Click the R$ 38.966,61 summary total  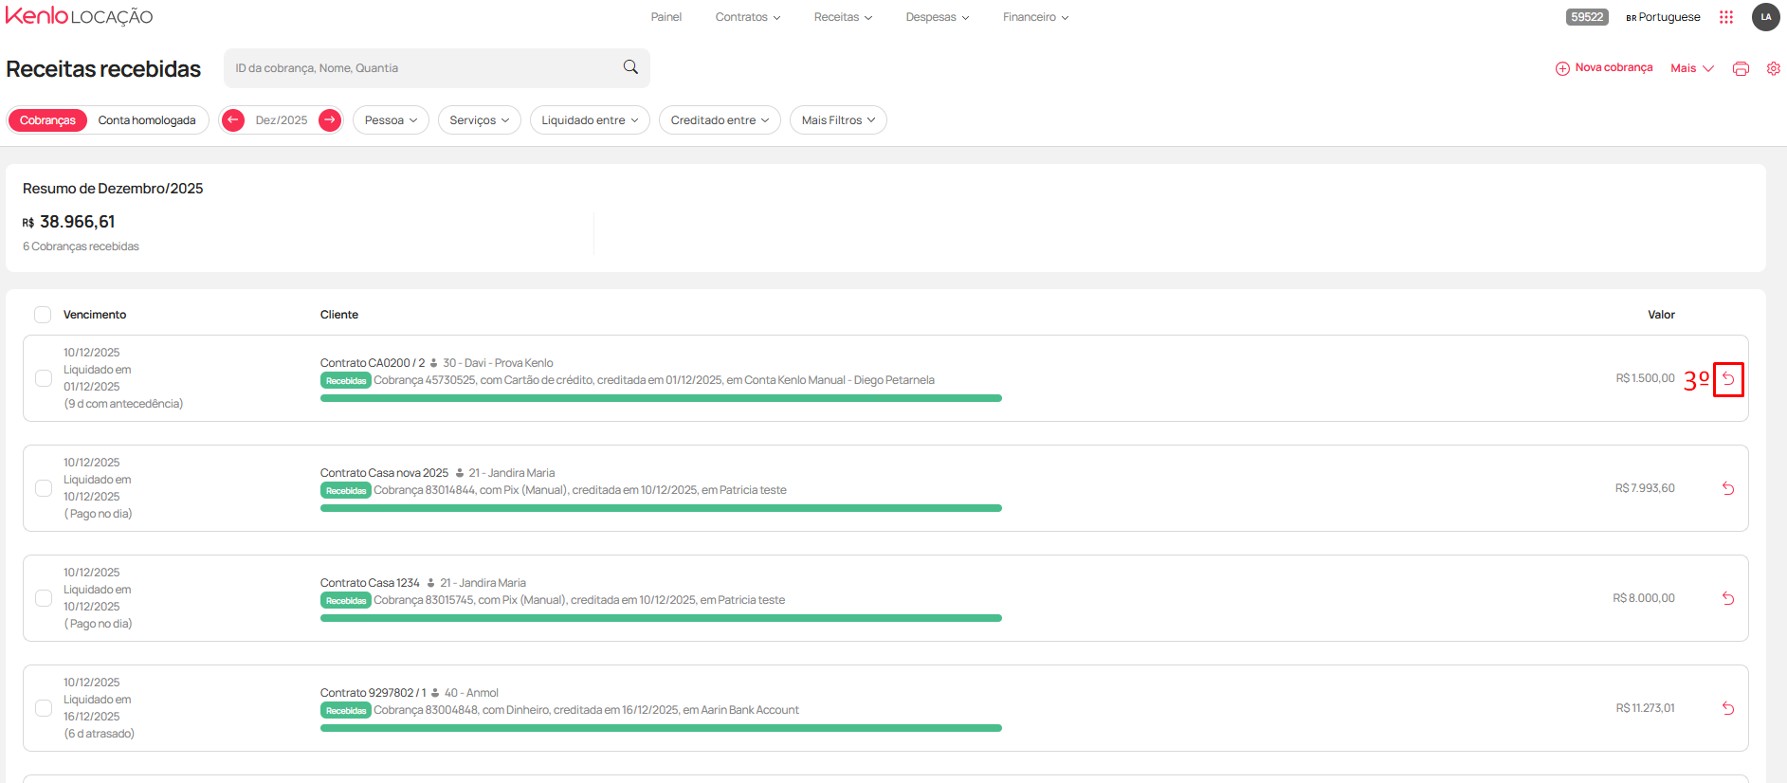pyautogui.click(x=68, y=222)
